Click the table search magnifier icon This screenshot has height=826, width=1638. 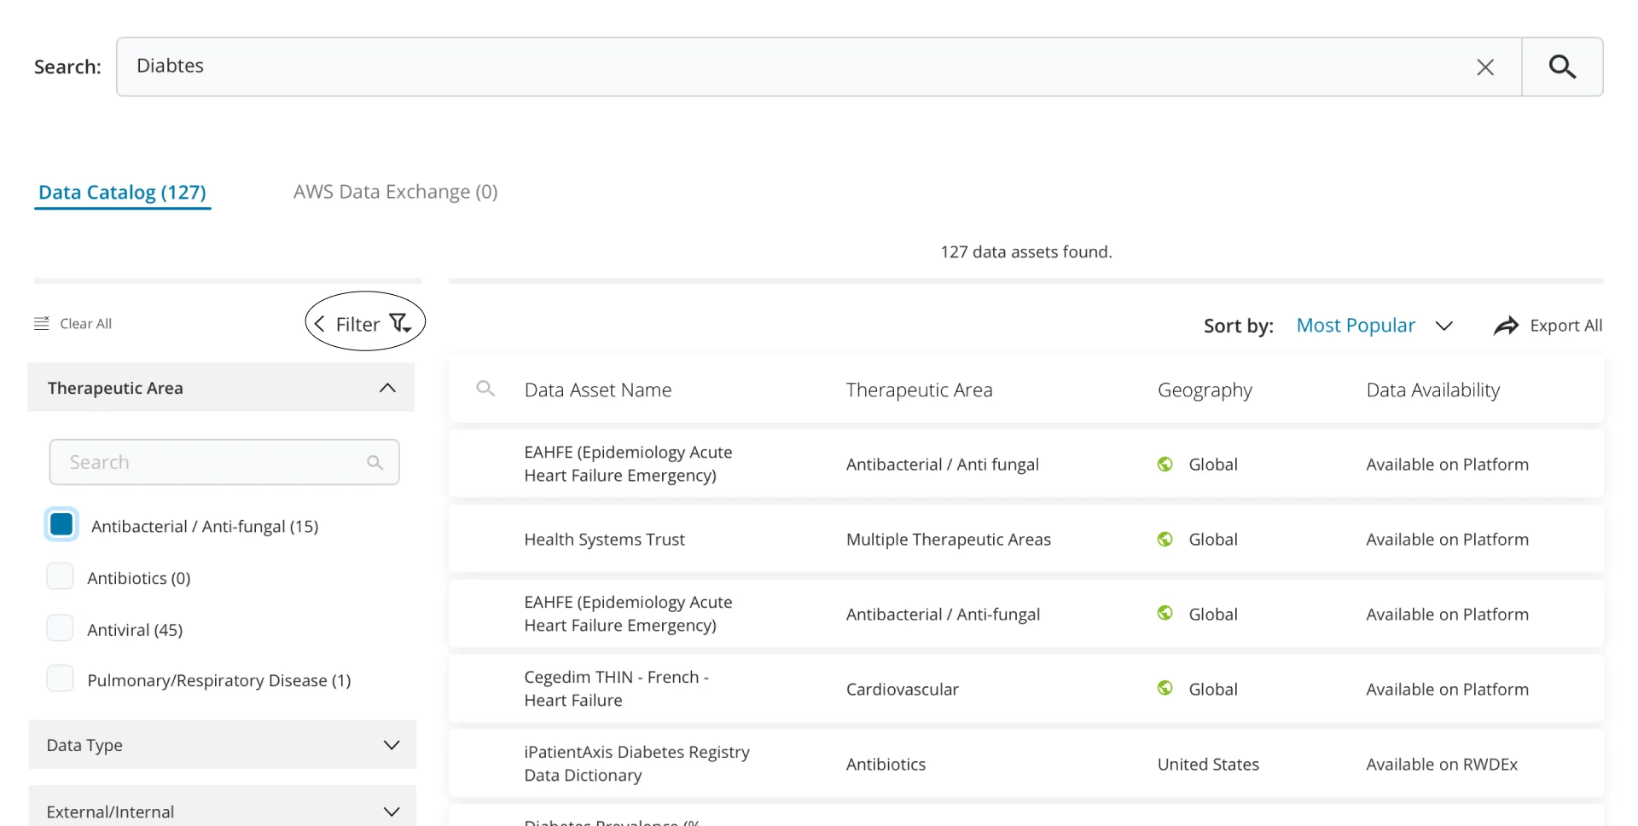tap(485, 389)
